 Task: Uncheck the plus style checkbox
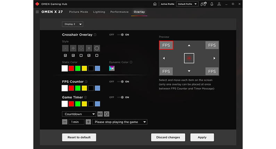[x=73, y=55]
